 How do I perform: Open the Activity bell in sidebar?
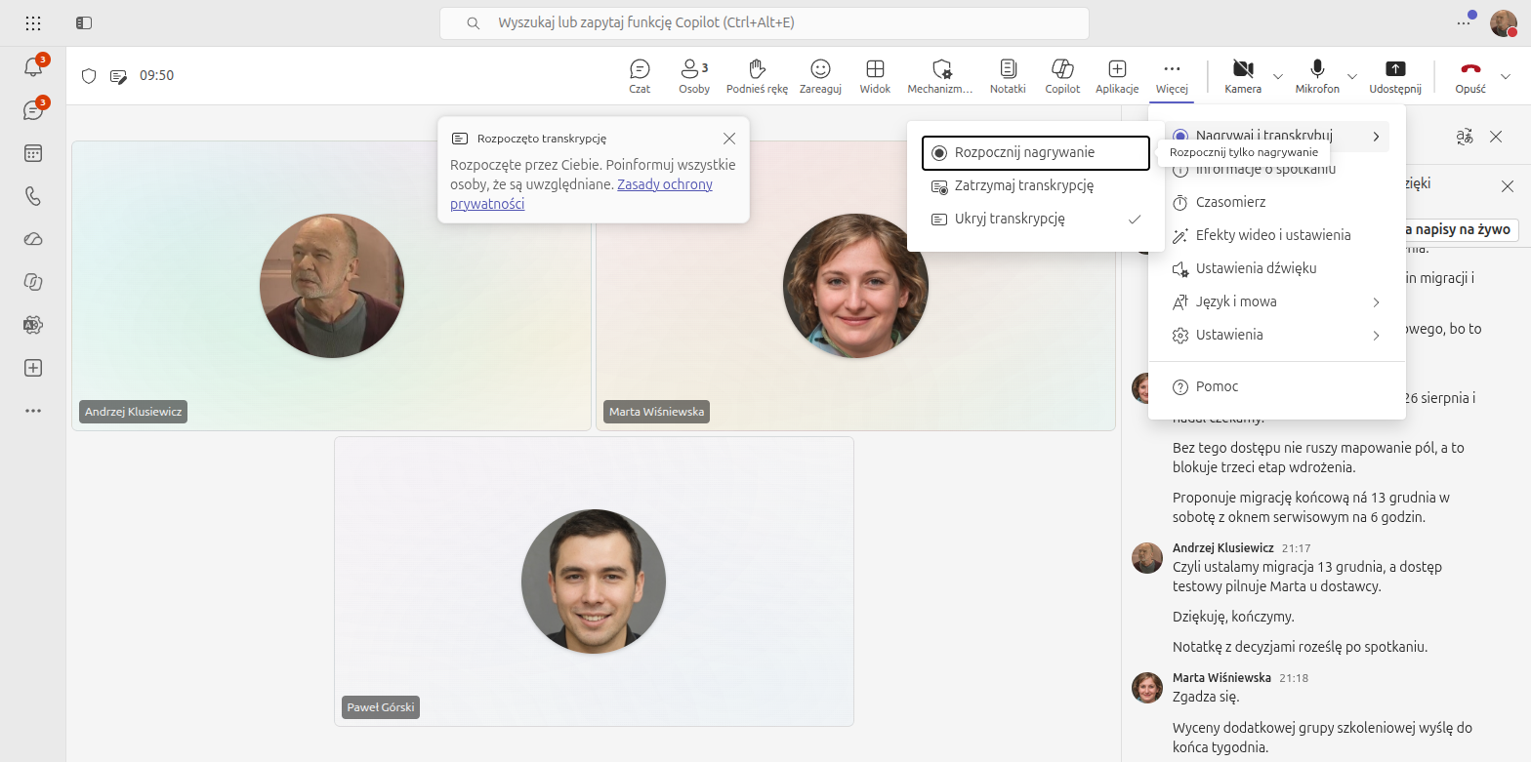pos(33,67)
